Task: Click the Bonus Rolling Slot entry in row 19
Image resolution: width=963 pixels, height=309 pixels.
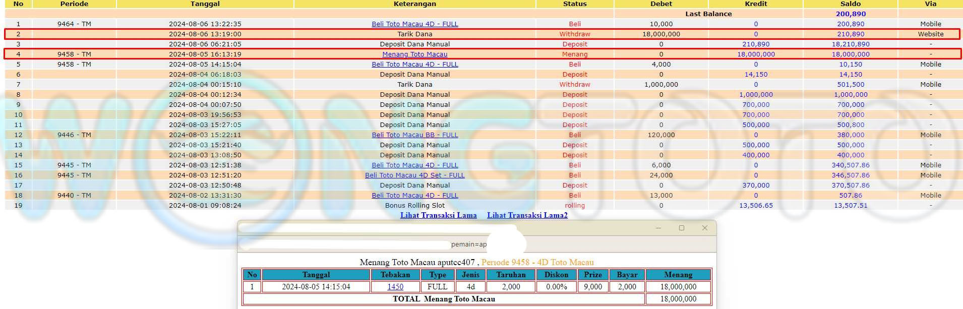Action: 414,206
